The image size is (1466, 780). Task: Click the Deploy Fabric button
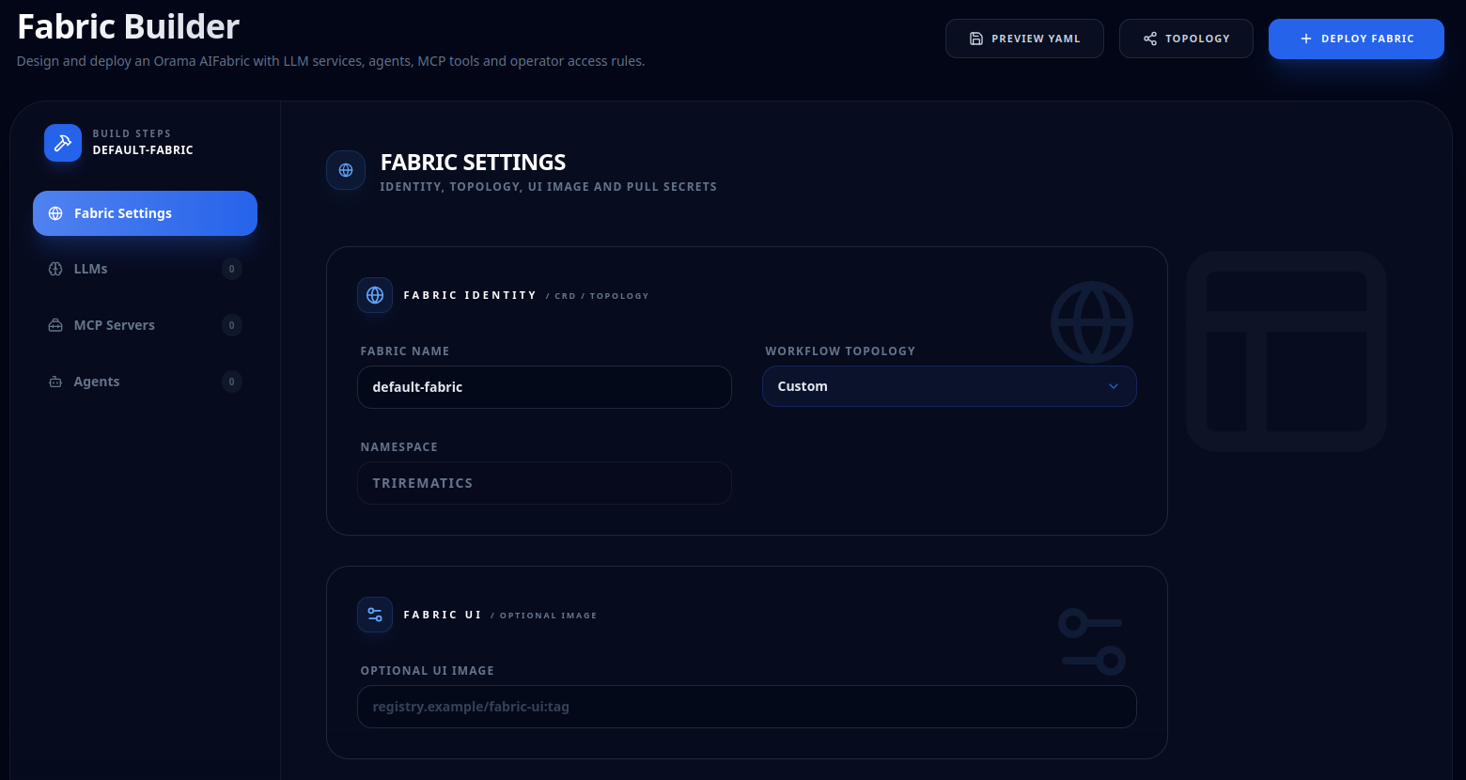coord(1356,39)
